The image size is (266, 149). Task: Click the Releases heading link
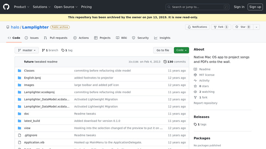click(x=201, y=117)
